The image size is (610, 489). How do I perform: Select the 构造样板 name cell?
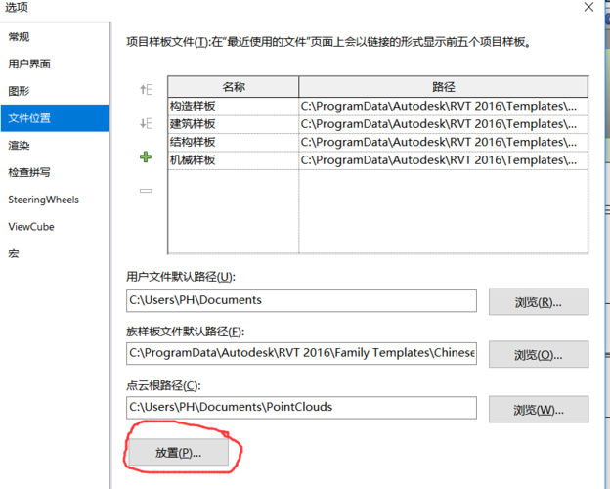pos(234,106)
